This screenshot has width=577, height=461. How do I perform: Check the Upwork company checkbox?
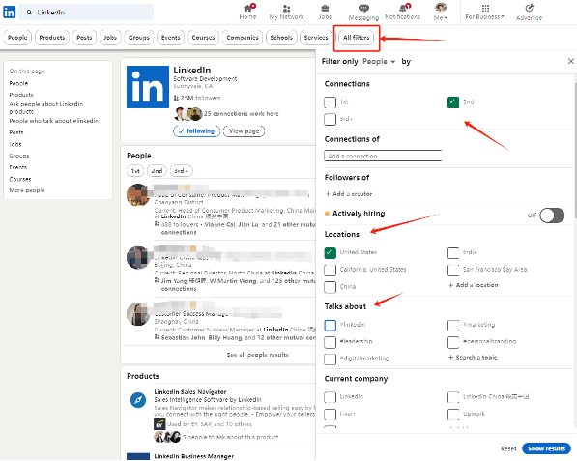click(x=453, y=415)
